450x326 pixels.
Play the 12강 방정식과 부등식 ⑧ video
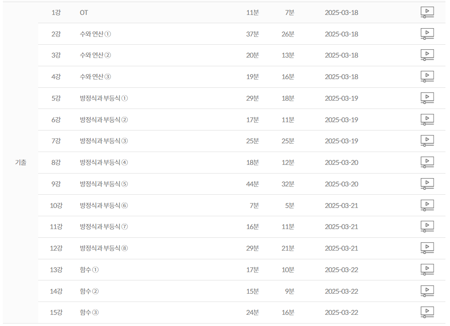pos(427,248)
